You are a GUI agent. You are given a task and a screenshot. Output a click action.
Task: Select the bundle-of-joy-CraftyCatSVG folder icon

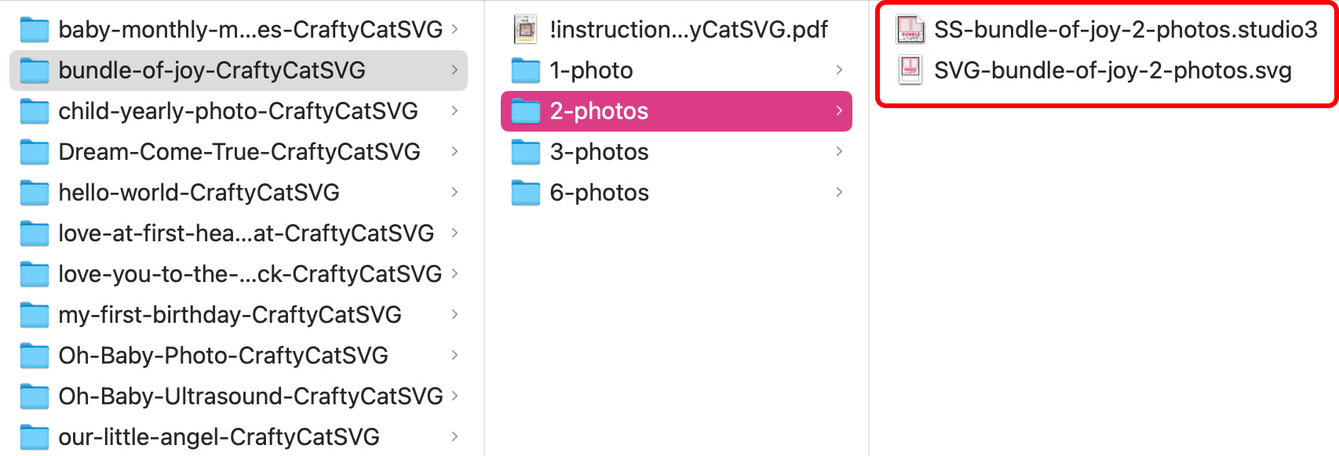pyautogui.click(x=35, y=70)
